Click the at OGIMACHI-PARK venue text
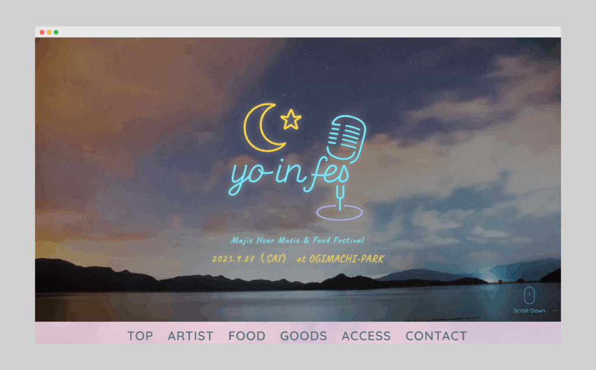 (x=340, y=259)
